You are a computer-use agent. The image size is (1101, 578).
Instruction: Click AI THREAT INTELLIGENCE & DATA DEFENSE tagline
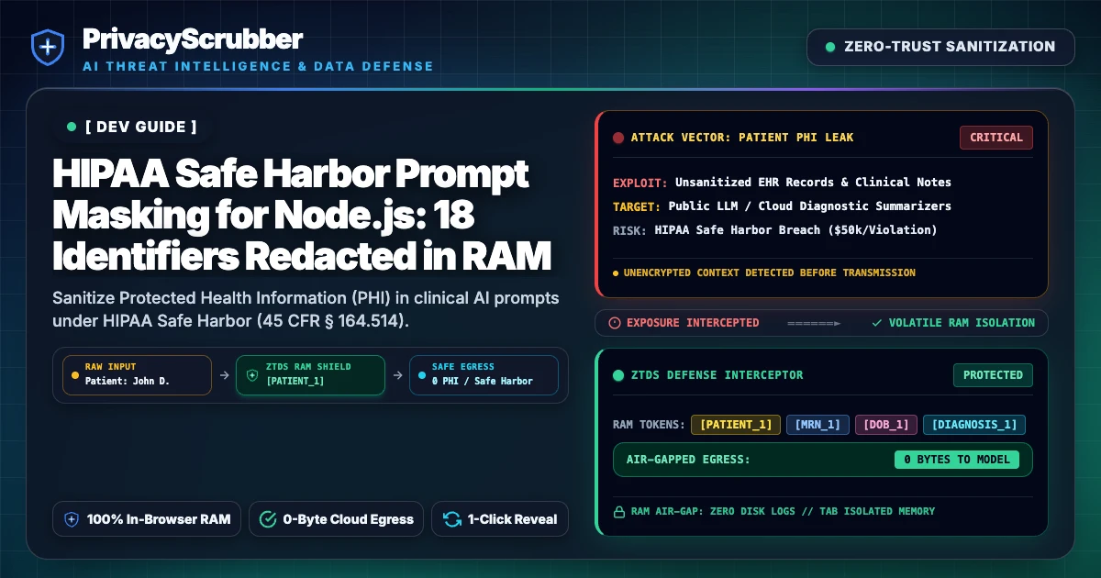tap(258, 67)
